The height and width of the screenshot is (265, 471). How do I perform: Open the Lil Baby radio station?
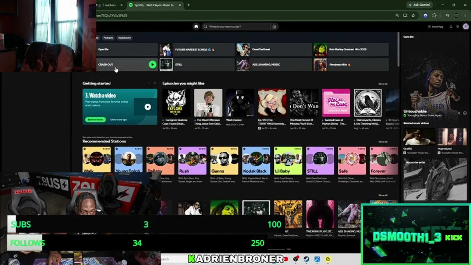point(288,161)
